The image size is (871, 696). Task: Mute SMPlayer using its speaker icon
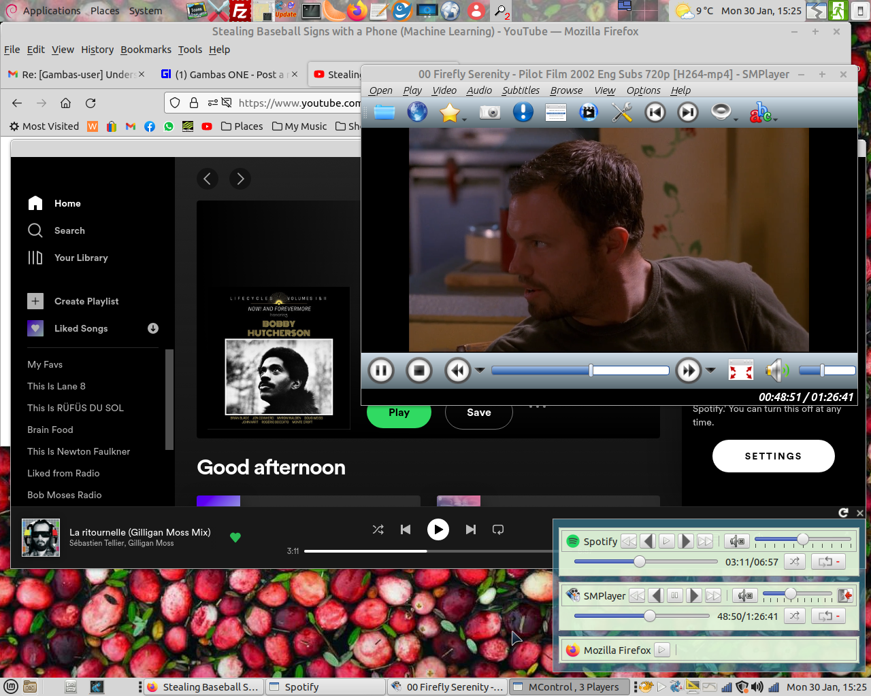point(776,370)
